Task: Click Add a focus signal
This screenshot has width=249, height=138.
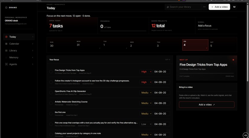Action: pos(205,26)
